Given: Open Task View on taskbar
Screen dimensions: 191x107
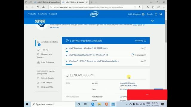Looking at the screenshot, I should coord(85,104).
